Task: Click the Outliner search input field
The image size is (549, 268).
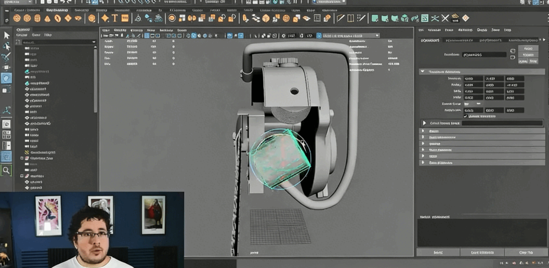Action: (56, 42)
